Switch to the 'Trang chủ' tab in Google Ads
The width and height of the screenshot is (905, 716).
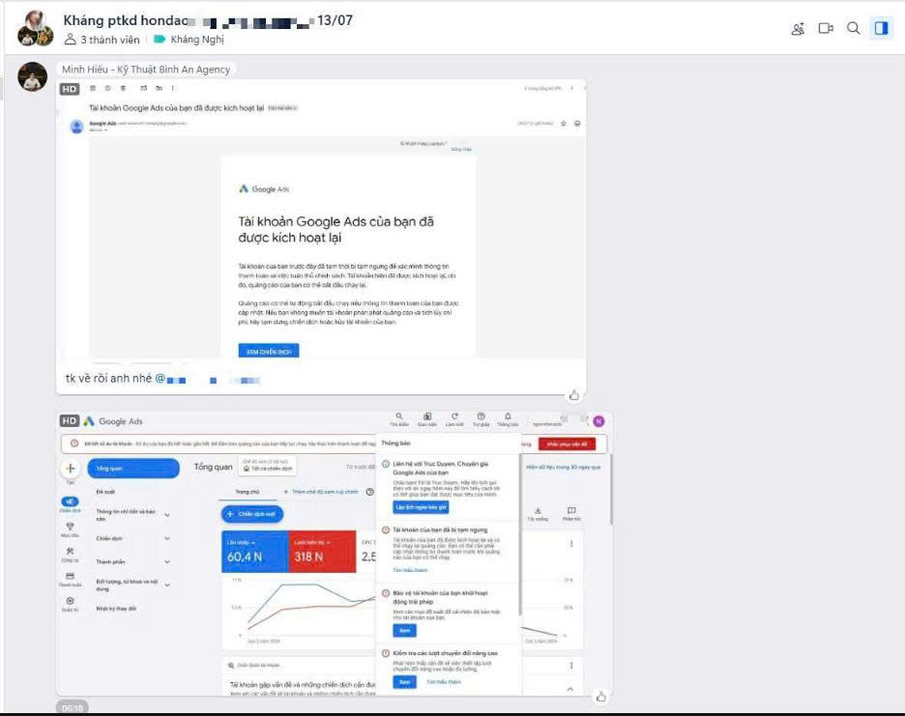click(x=248, y=492)
